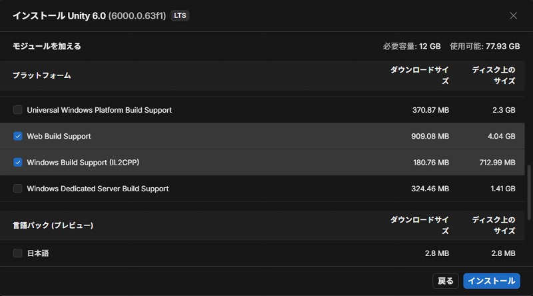Click the Windows Dedicated Server Build Support label
Image resolution: width=533 pixels, height=296 pixels.
point(97,189)
